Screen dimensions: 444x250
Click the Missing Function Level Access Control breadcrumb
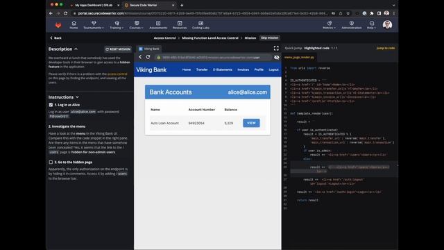[x=210, y=37]
